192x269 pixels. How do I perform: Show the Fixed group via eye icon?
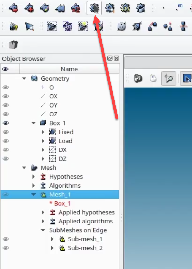pyautogui.click(x=6, y=132)
